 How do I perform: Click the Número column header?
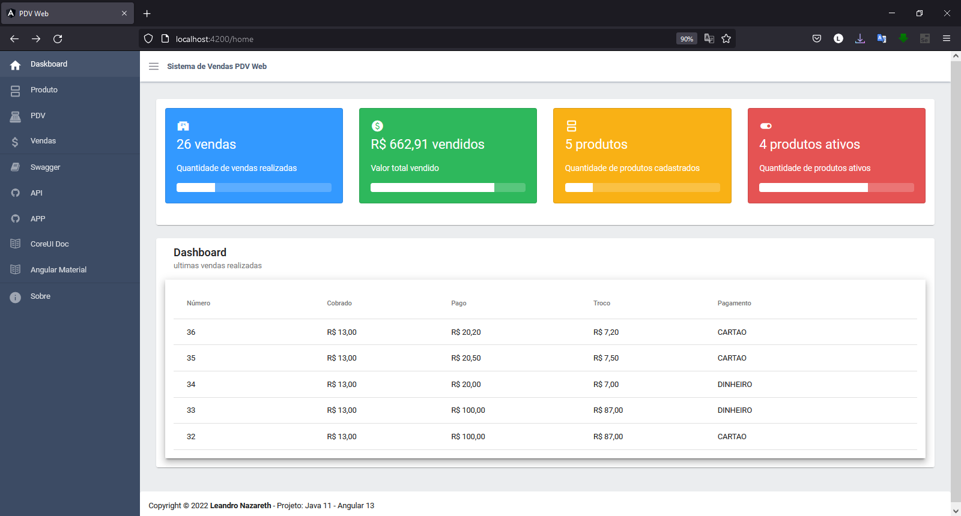(x=198, y=304)
